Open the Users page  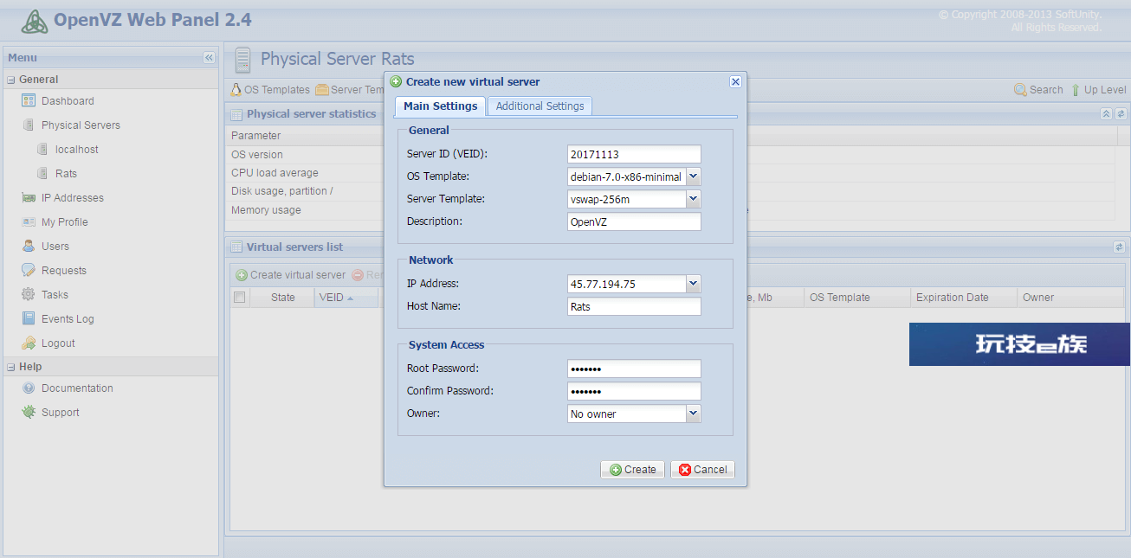pyautogui.click(x=55, y=247)
